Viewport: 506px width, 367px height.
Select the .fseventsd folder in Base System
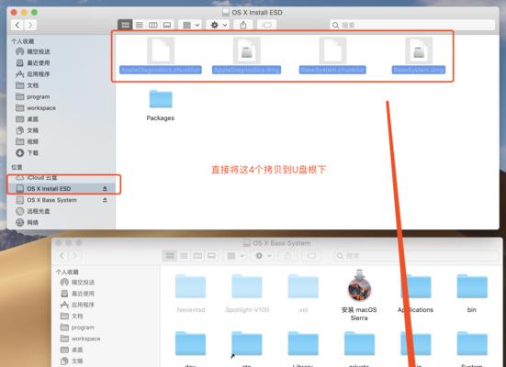(190, 294)
